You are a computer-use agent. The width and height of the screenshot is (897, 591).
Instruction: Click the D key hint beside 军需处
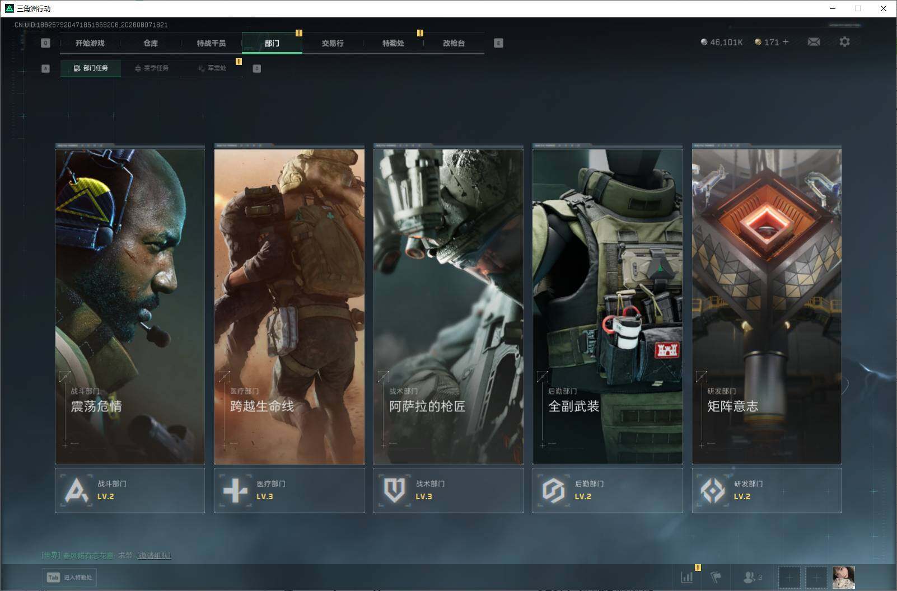[256, 68]
